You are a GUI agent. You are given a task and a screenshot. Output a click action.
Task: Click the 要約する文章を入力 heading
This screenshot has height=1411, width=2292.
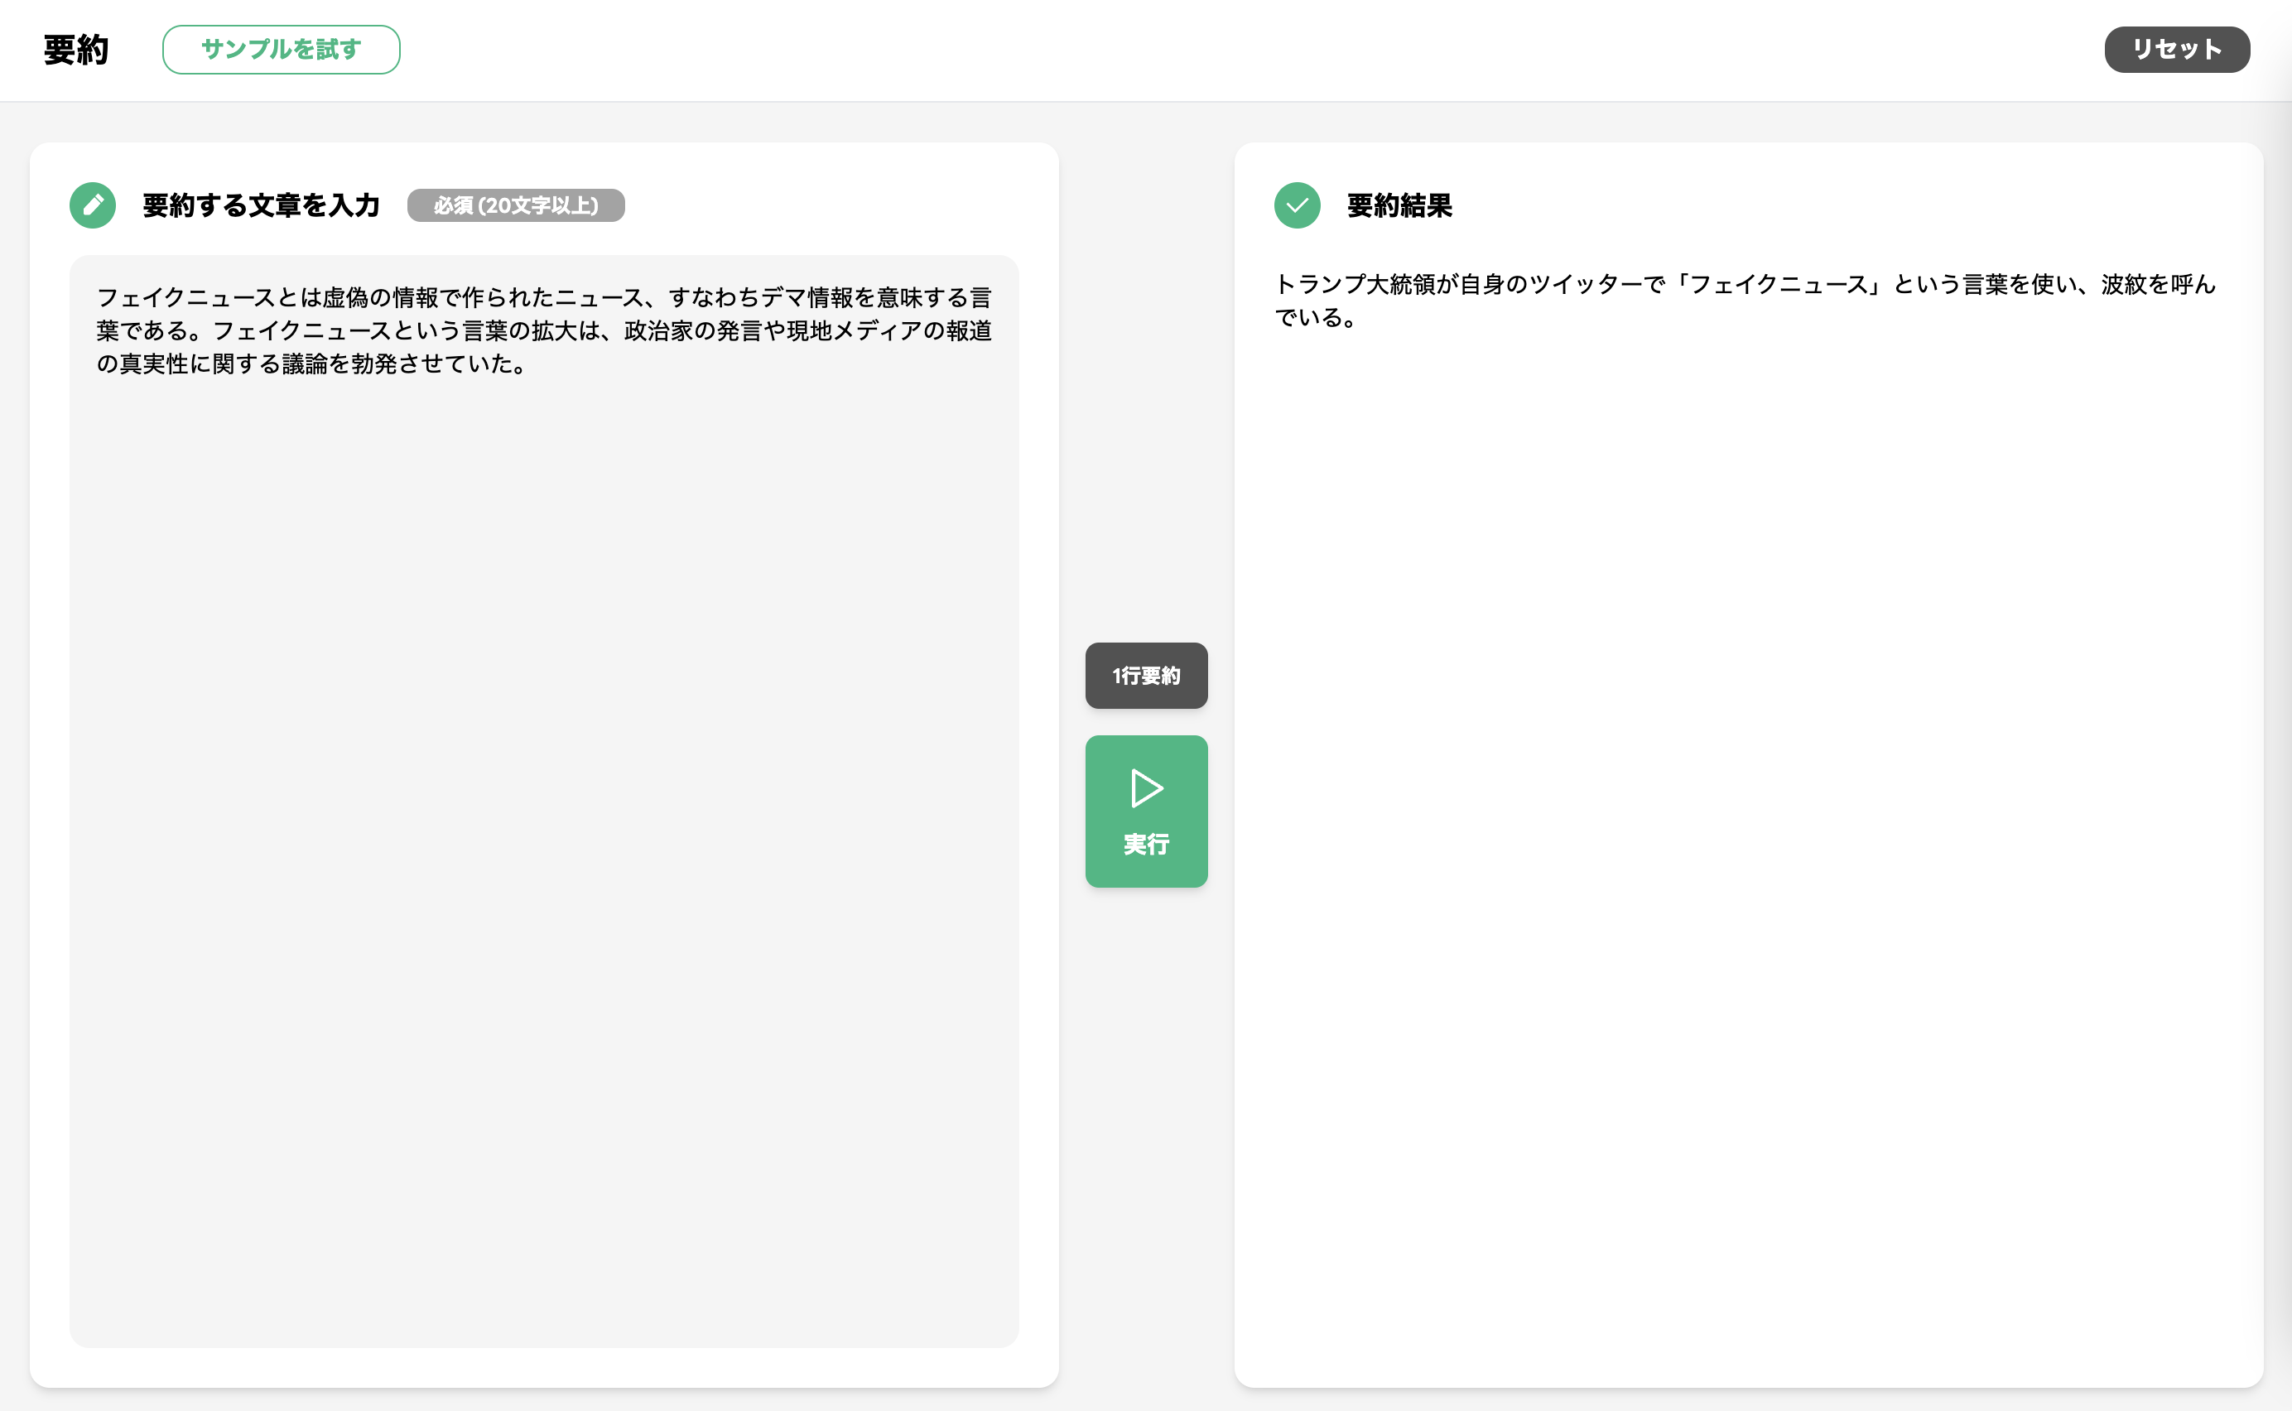tap(262, 205)
